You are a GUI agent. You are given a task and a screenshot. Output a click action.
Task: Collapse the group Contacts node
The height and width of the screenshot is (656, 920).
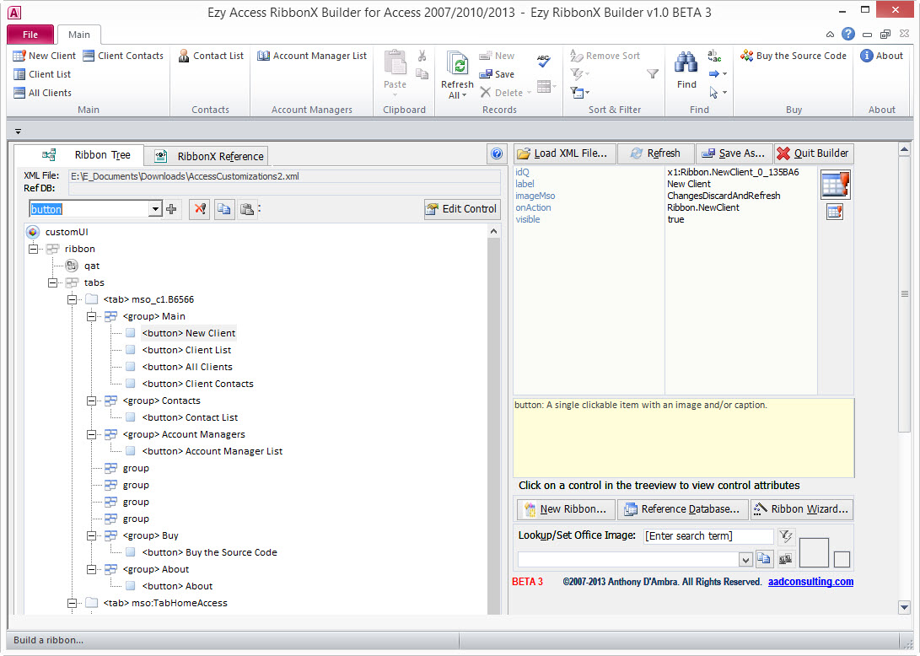tap(92, 401)
